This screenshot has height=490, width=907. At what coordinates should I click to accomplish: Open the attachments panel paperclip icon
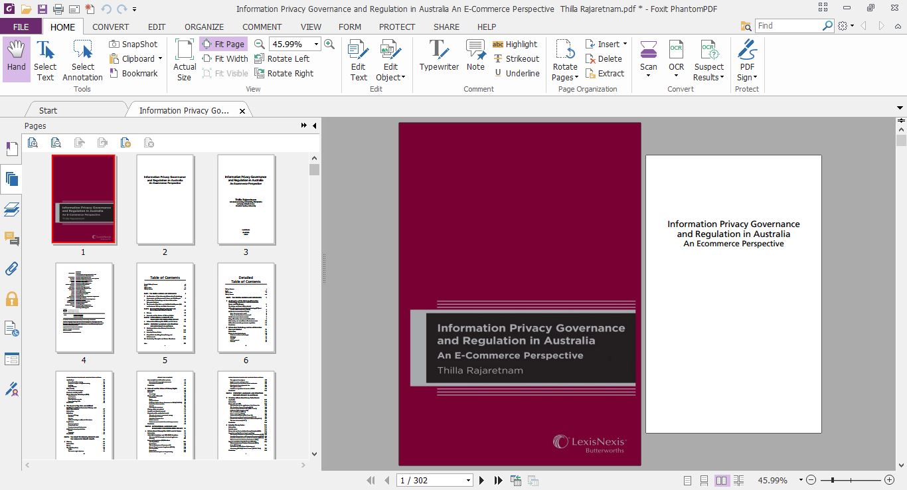point(11,269)
